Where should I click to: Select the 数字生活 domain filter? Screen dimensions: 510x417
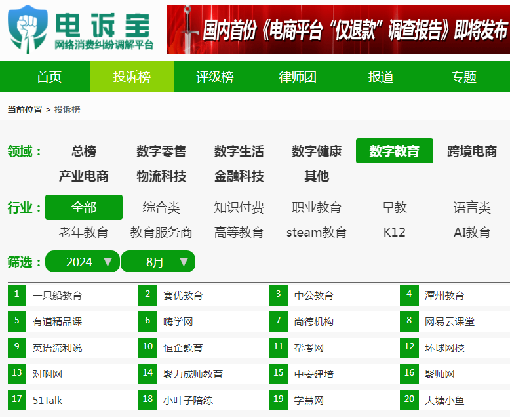(239, 151)
